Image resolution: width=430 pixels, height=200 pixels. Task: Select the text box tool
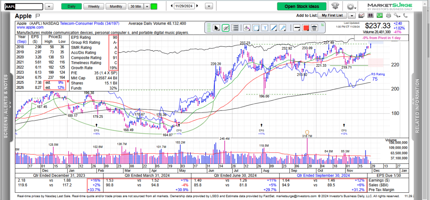click(265, 28)
